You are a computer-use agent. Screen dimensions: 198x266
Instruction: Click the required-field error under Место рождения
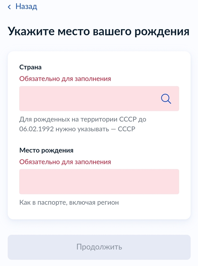pyautogui.click(x=65, y=162)
